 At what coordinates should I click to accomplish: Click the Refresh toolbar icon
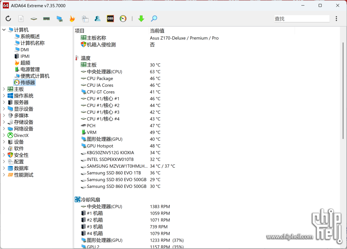point(8,19)
